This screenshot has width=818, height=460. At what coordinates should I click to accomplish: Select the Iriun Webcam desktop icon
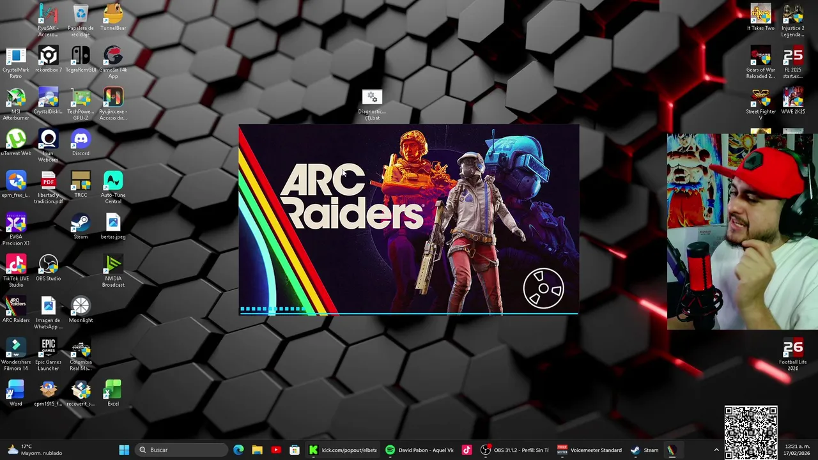coord(48,146)
